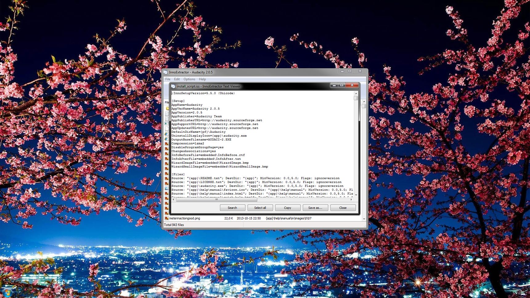Click the [Setup] section header line
Image resolution: width=530 pixels, height=298 pixels.
(178, 101)
